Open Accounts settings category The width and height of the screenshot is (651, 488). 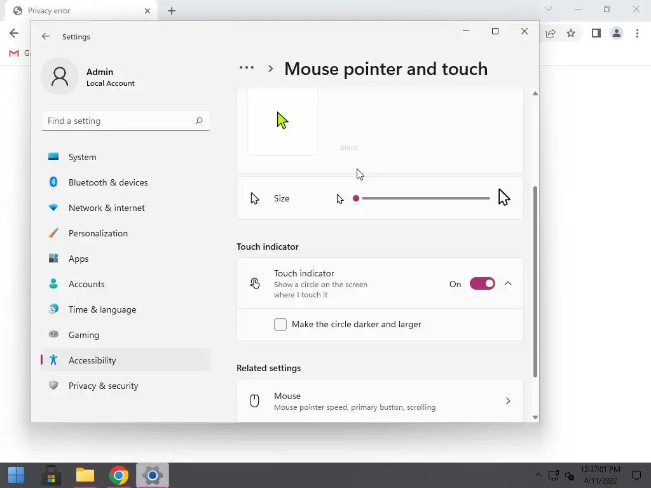(x=125, y=284)
